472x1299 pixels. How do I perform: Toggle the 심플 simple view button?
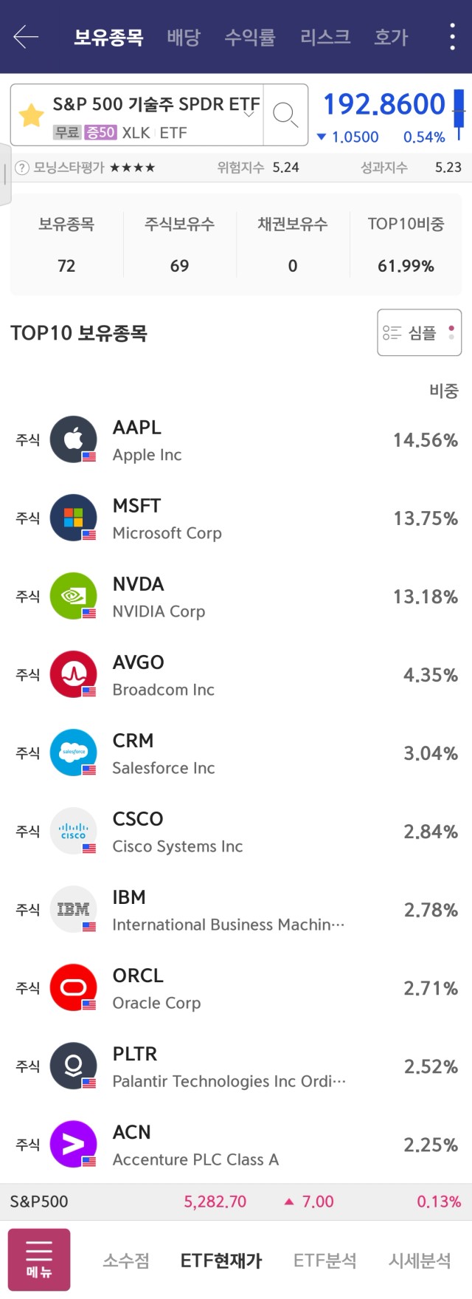coord(420,332)
